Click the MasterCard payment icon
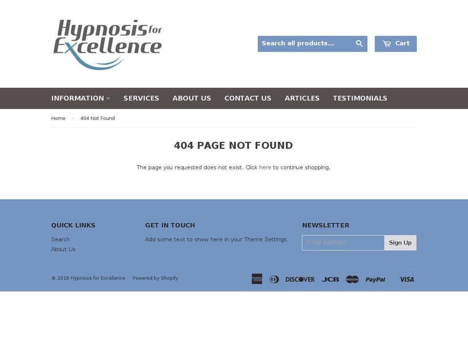The image size is (468, 351). (x=352, y=279)
